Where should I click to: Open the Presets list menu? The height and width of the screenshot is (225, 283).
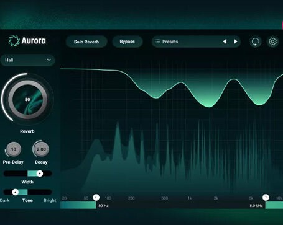coord(196,42)
